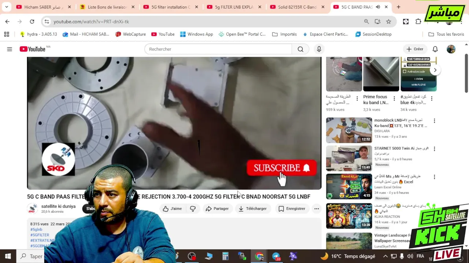Share the video via Partager
This screenshot has width=469, height=263.
click(217, 209)
